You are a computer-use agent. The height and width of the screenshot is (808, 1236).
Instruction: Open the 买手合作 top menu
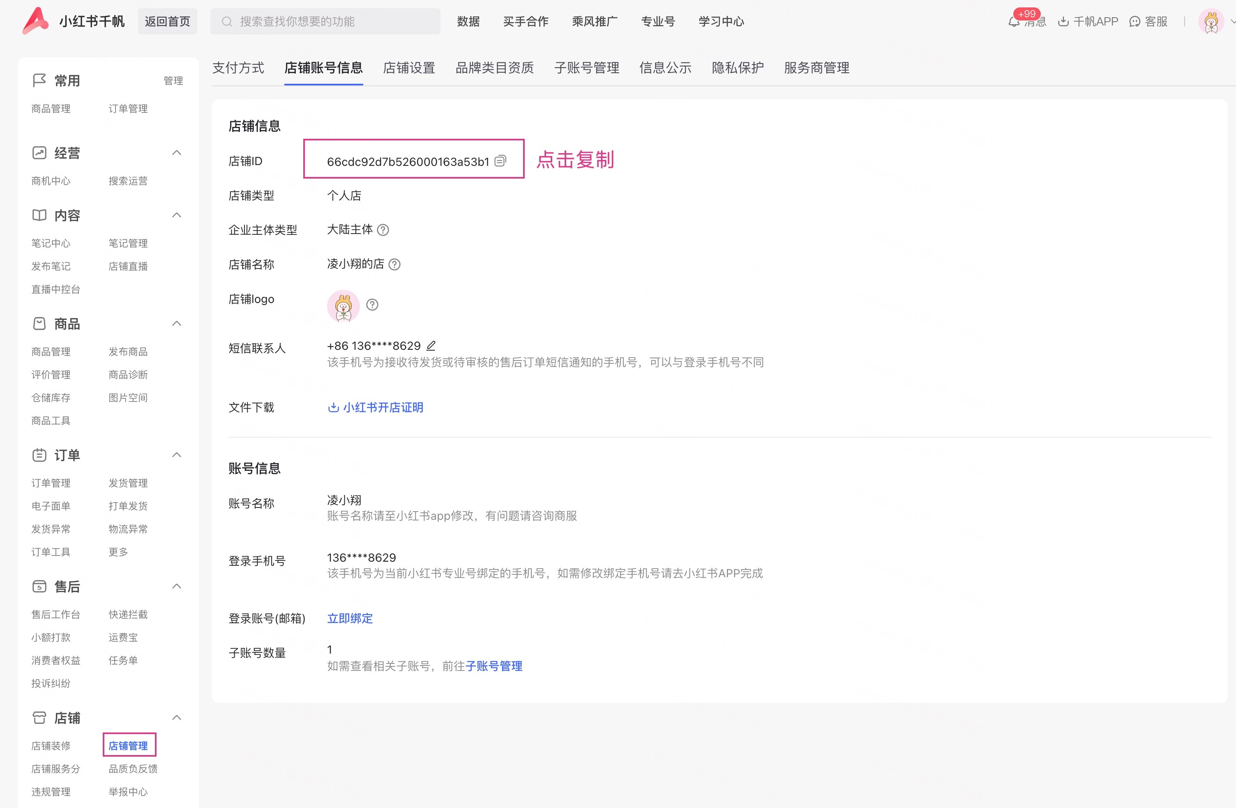[x=526, y=21]
